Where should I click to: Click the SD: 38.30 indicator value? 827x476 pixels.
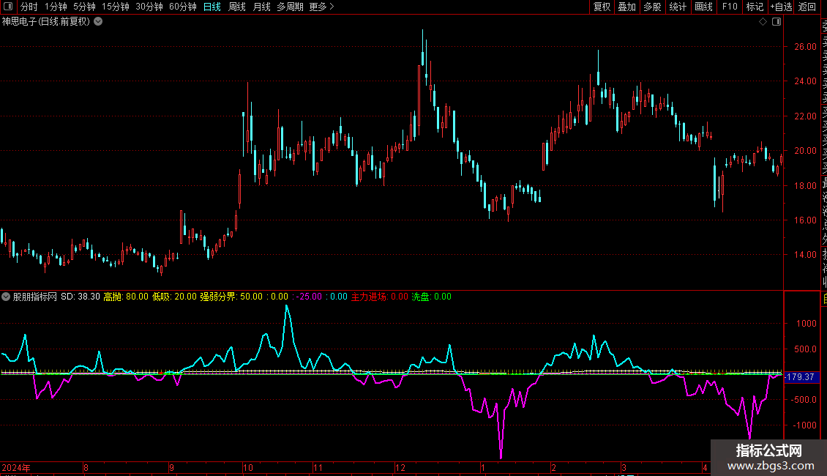point(81,297)
